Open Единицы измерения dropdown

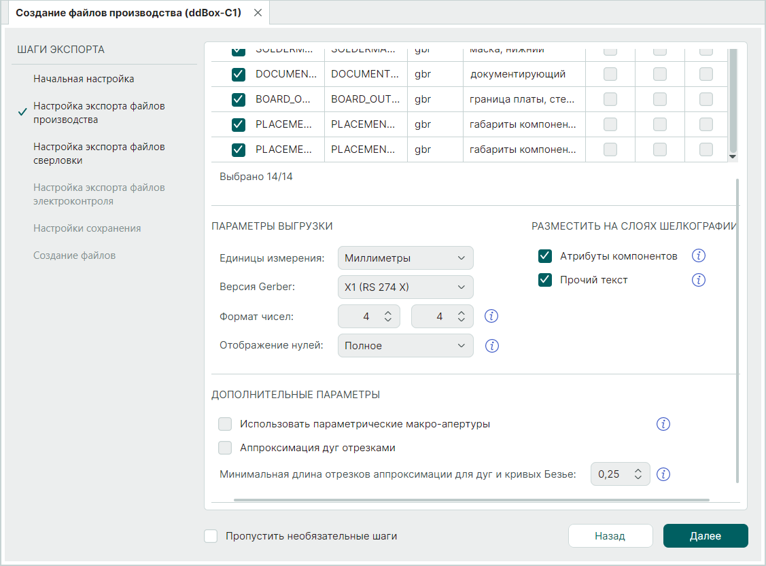(405, 258)
